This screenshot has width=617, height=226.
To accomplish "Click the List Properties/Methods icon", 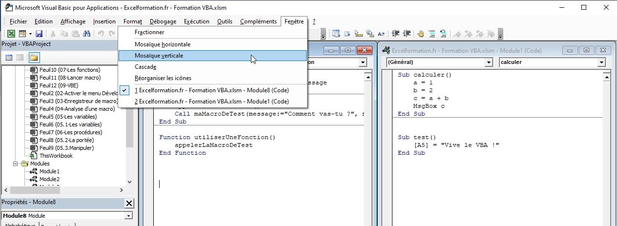I will point(336,34).
